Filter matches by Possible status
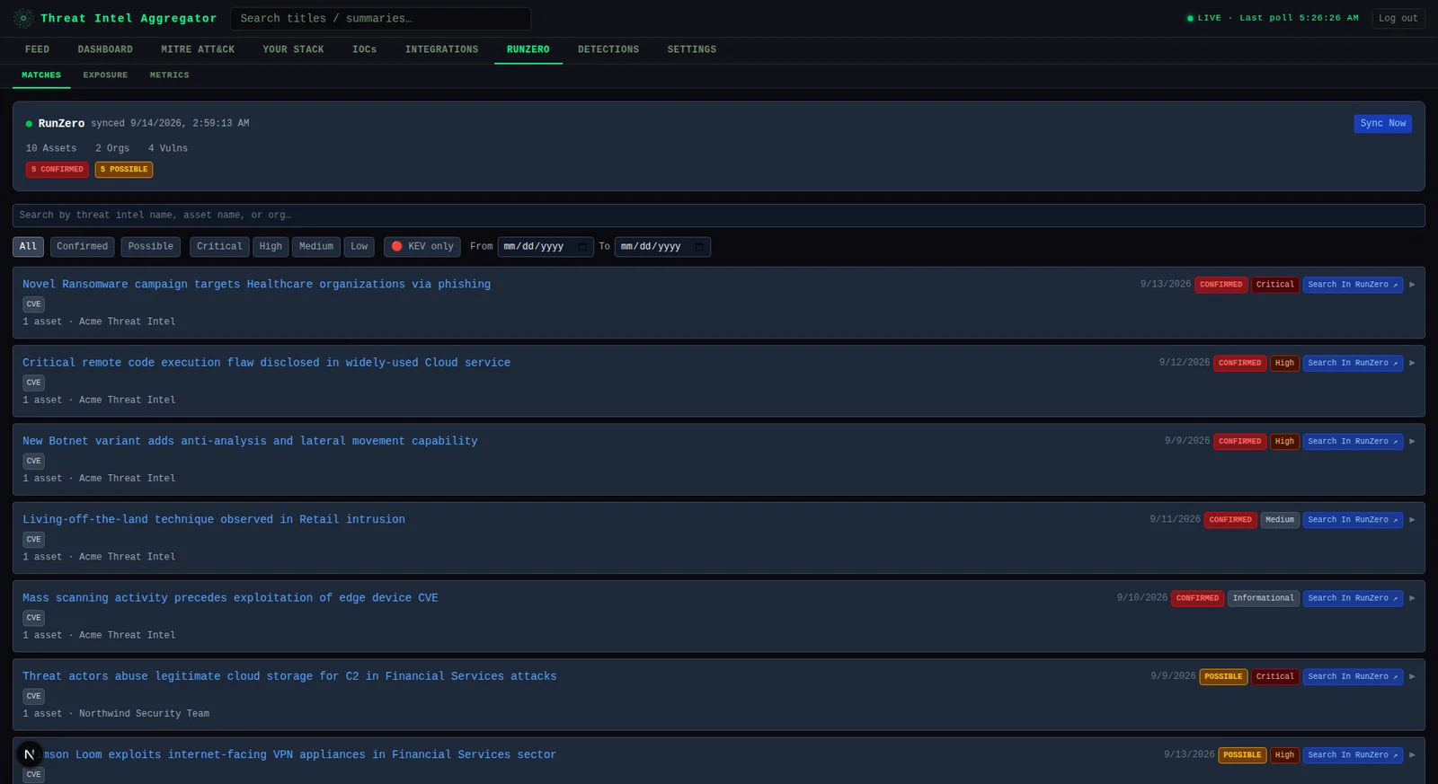Screen dimensions: 1438x784 pyautogui.click(x=151, y=247)
